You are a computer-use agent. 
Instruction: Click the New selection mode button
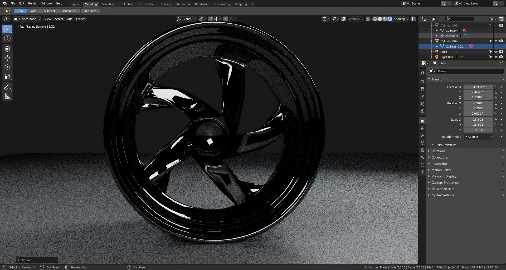click(x=20, y=11)
